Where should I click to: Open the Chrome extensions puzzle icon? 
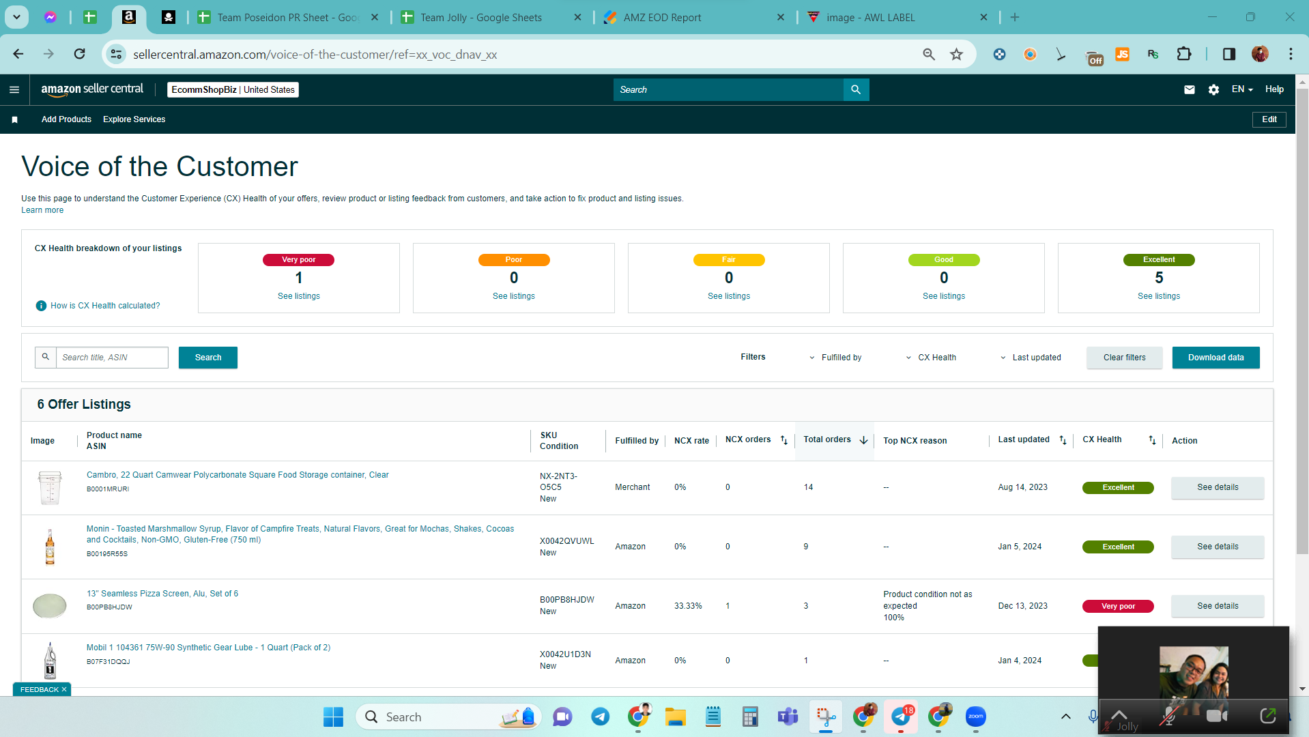pyautogui.click(x=1184, y=54)
